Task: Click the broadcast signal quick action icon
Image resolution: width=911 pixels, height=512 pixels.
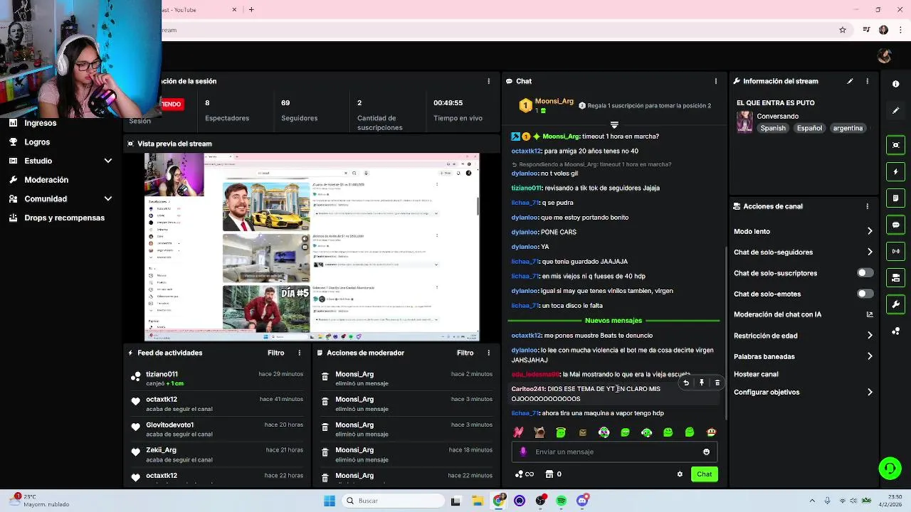Action: point(895,251)
